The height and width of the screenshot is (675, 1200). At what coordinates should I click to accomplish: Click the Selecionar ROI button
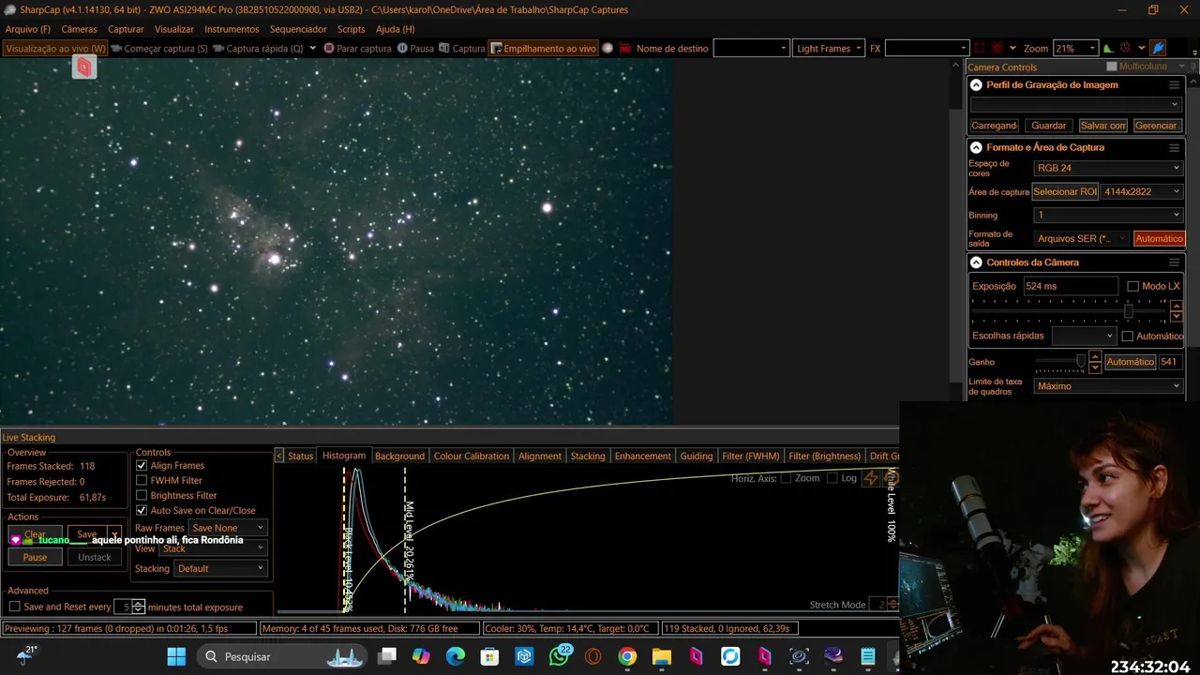point(1065,191)
